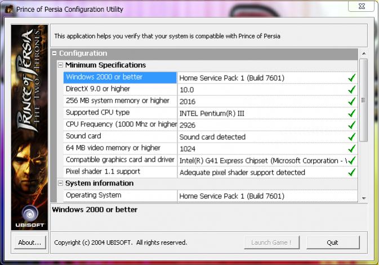Click 'Intel(R) G41 Express Chipset' value
Screen dimensions: 379x265
pyautogui.click(x=263, y=161)
